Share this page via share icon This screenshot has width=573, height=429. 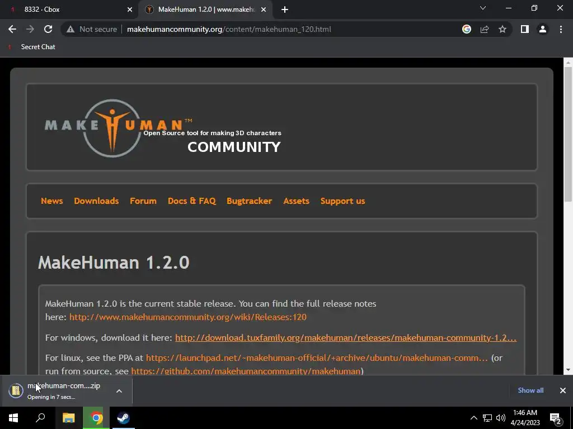point(485,29)
